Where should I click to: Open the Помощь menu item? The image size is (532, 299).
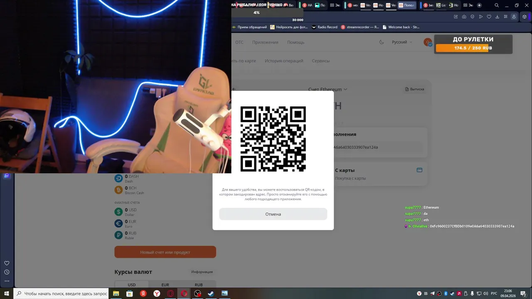[x=296, y=42]
